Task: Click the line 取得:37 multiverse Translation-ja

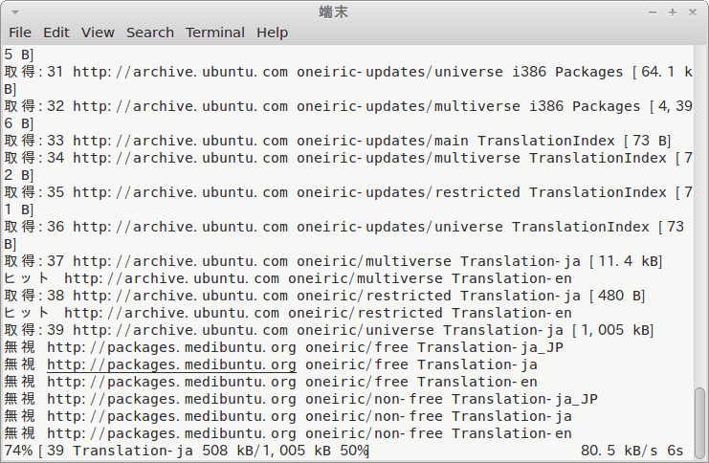Action: pyautogui.click(x=333, y=261)
